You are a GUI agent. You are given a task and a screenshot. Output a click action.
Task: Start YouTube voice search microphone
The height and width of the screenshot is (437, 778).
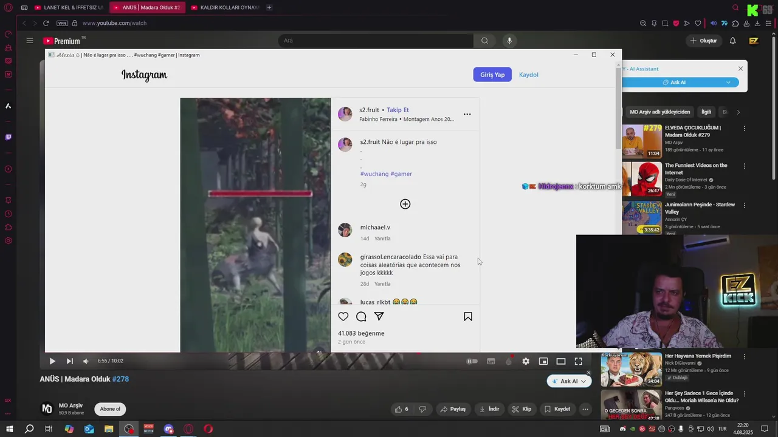pos(509,41)
